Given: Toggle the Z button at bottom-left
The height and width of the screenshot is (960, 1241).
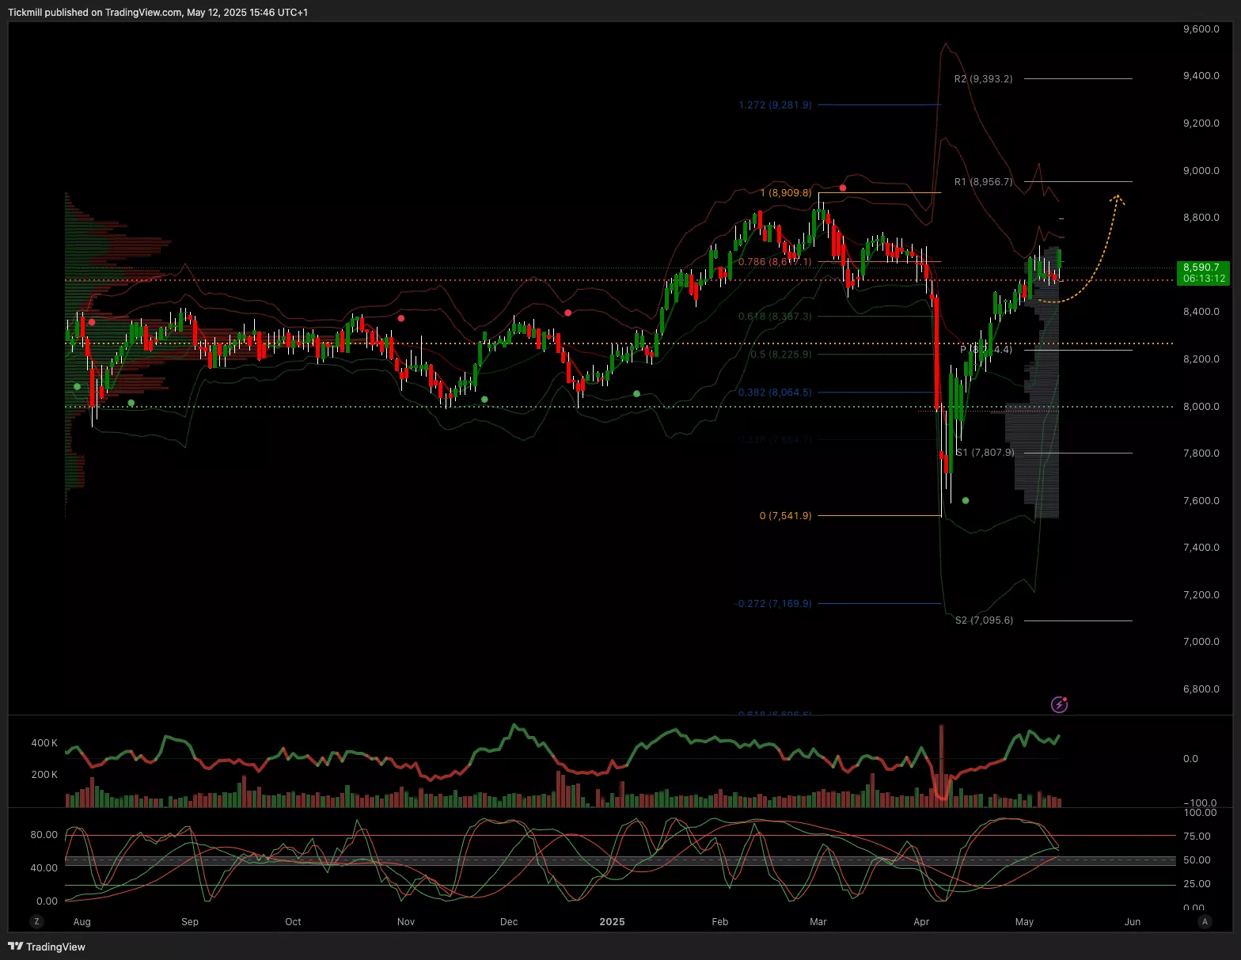Looking at the screenshot, I should click(36, 921).
